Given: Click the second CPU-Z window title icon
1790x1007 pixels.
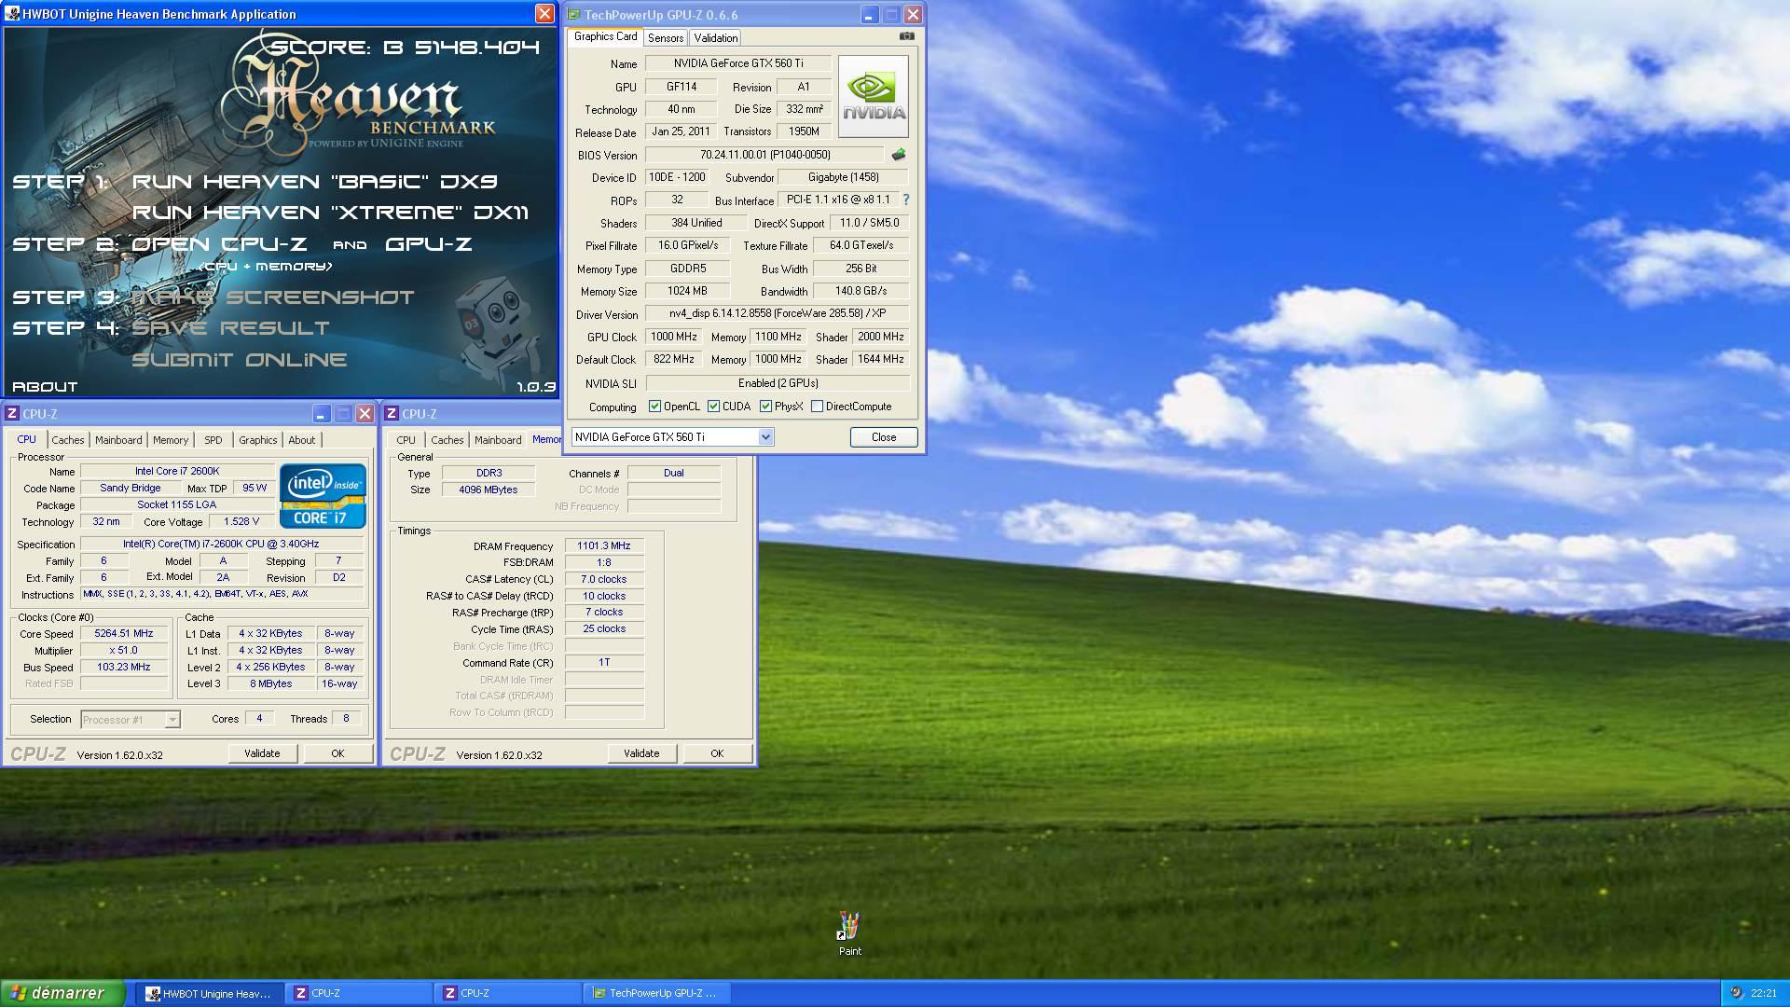Looking at the screenshot, I should pos(392,413).
